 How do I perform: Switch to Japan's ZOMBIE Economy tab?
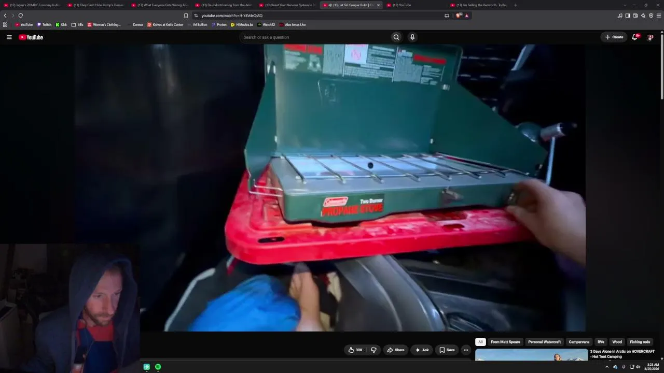pyautogui.click(x=32, y=5)
